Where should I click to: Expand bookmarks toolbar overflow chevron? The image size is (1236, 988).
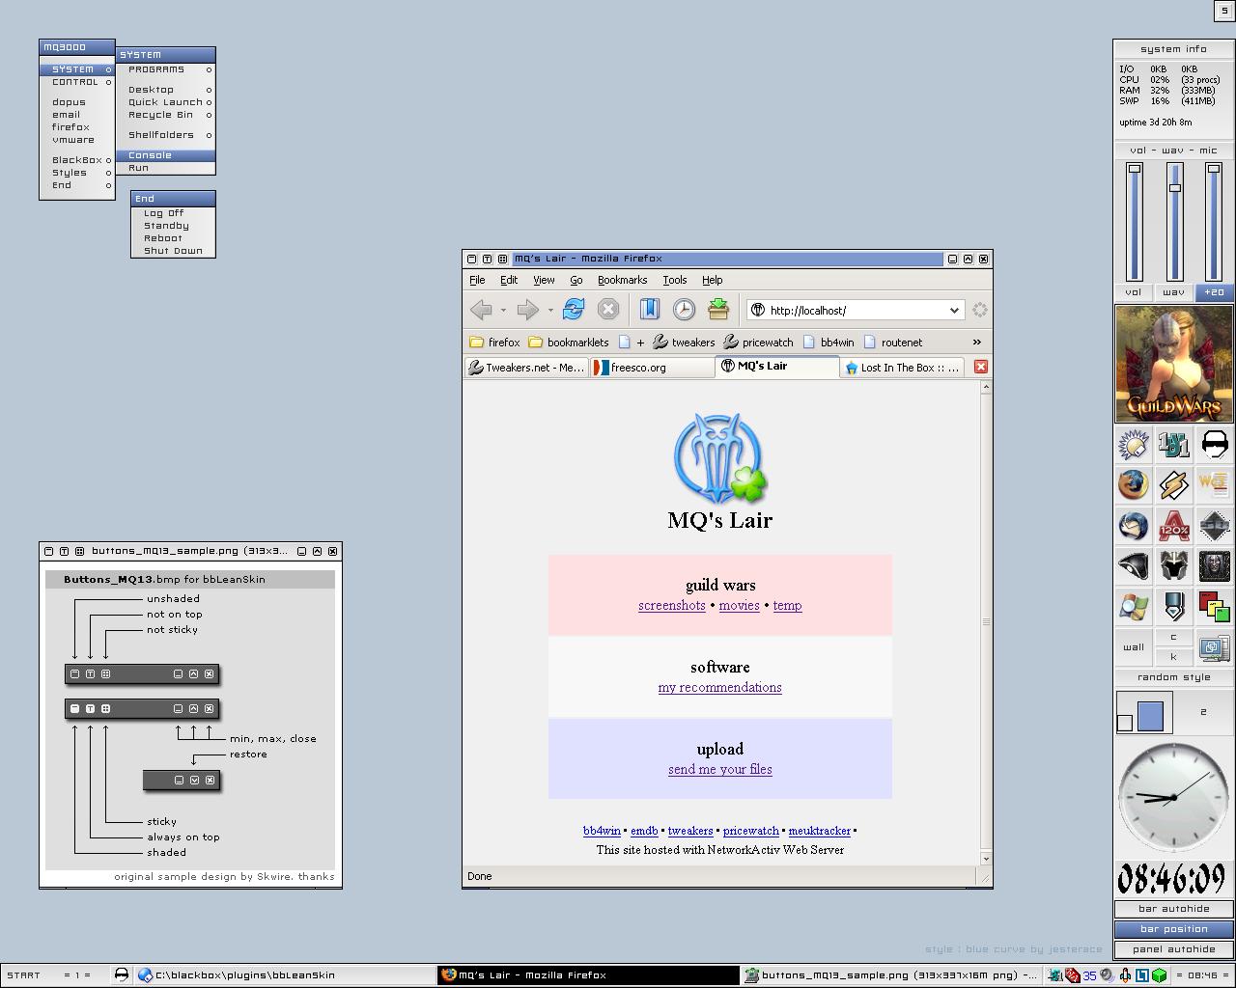click(x=976, y=342)
